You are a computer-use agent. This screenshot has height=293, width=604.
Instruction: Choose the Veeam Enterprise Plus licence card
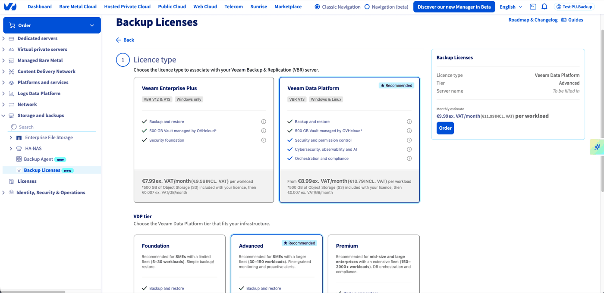(204, 140)
